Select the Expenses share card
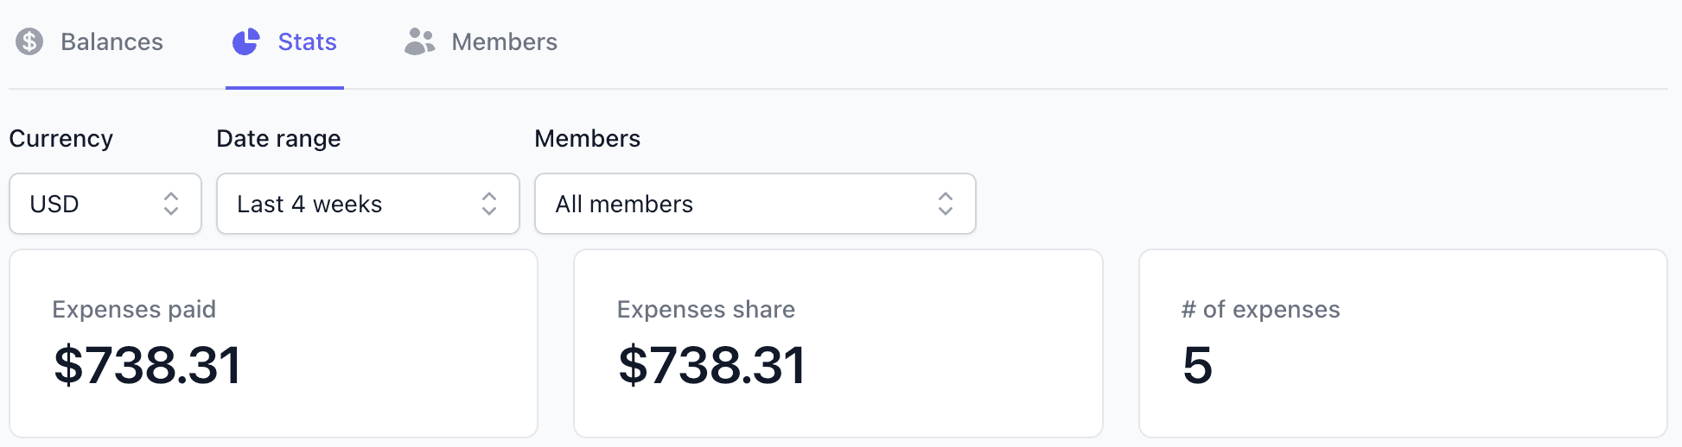The width and height of the screenshot is (1682, 447). click(838, 343)
